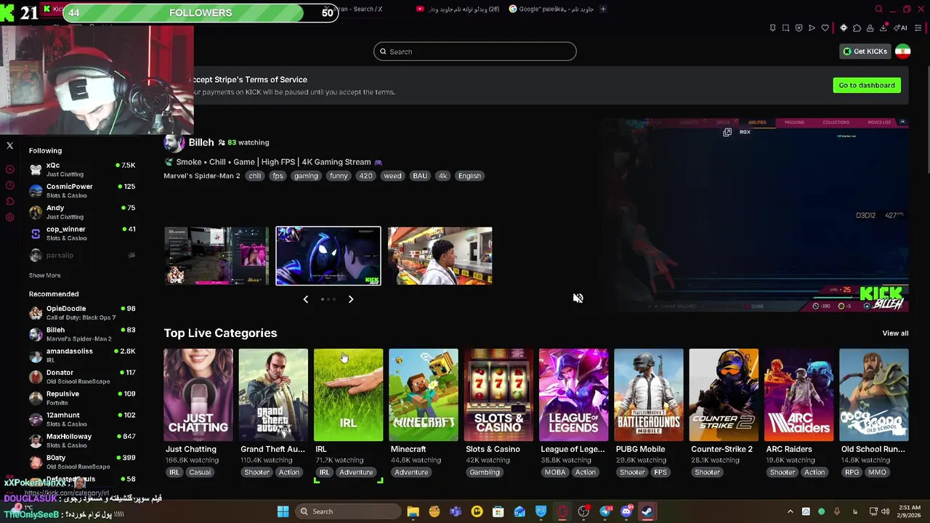Image resolution: width=930 pixels, height=523 pixels.
Task: Open the PUBG Mobile category card
Action: pos(649,395)
